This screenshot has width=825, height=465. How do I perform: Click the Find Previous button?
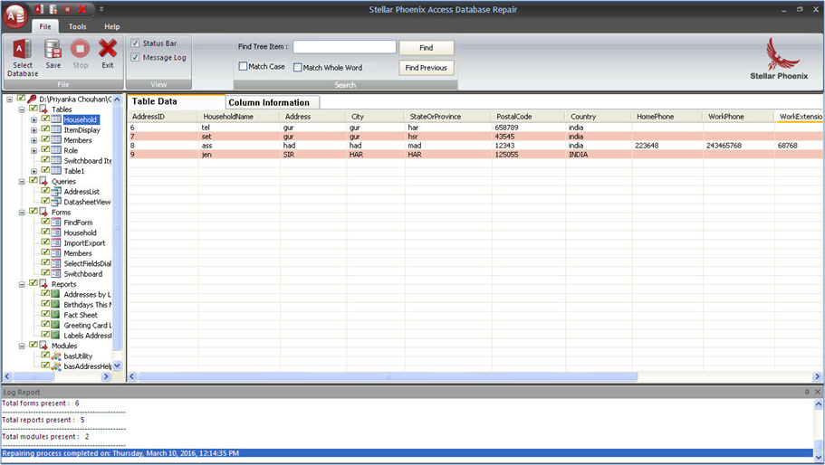pyautogui.click(x=427, y=68)
